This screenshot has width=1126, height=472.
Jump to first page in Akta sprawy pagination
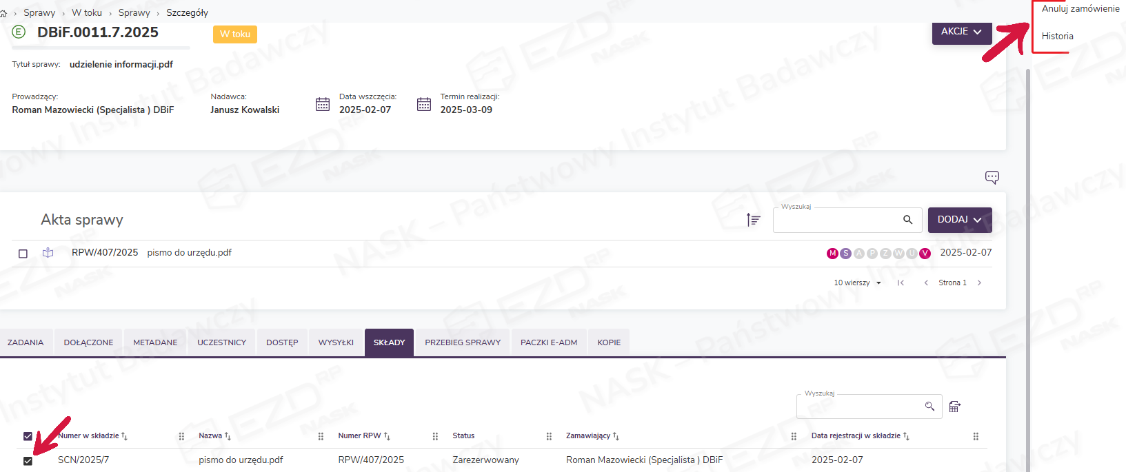[x=901, y=283]
